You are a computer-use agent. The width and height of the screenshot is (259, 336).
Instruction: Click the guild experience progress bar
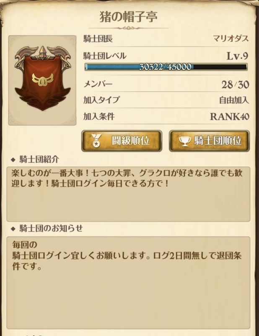click(x=166, y=67)
